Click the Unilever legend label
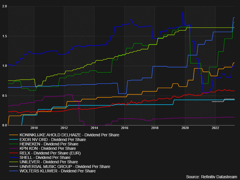The height and width of the screenshot is (180, 240). coord(49,162)
